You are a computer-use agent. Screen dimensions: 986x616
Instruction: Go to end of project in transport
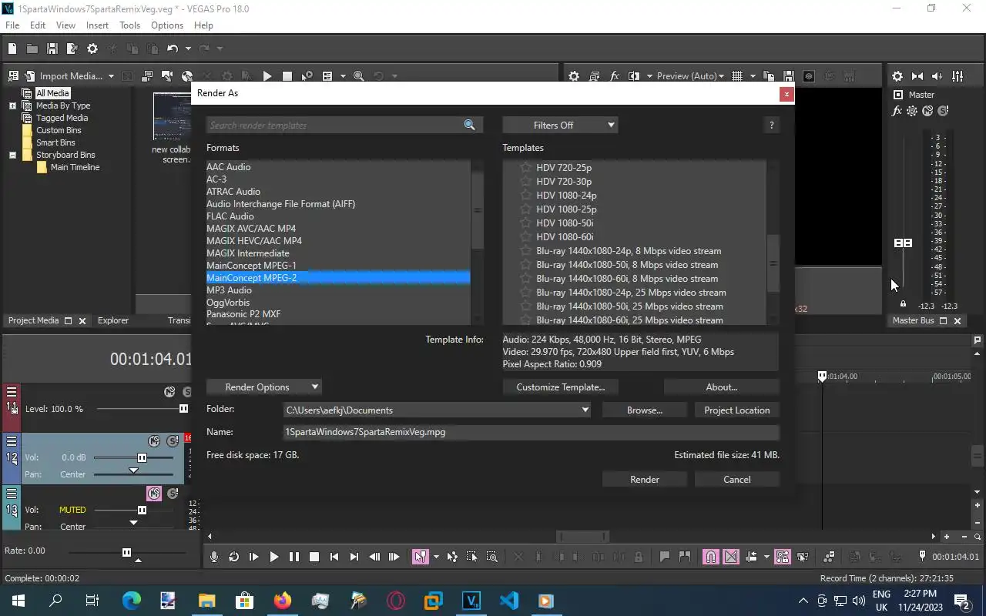tap(354, 557)
